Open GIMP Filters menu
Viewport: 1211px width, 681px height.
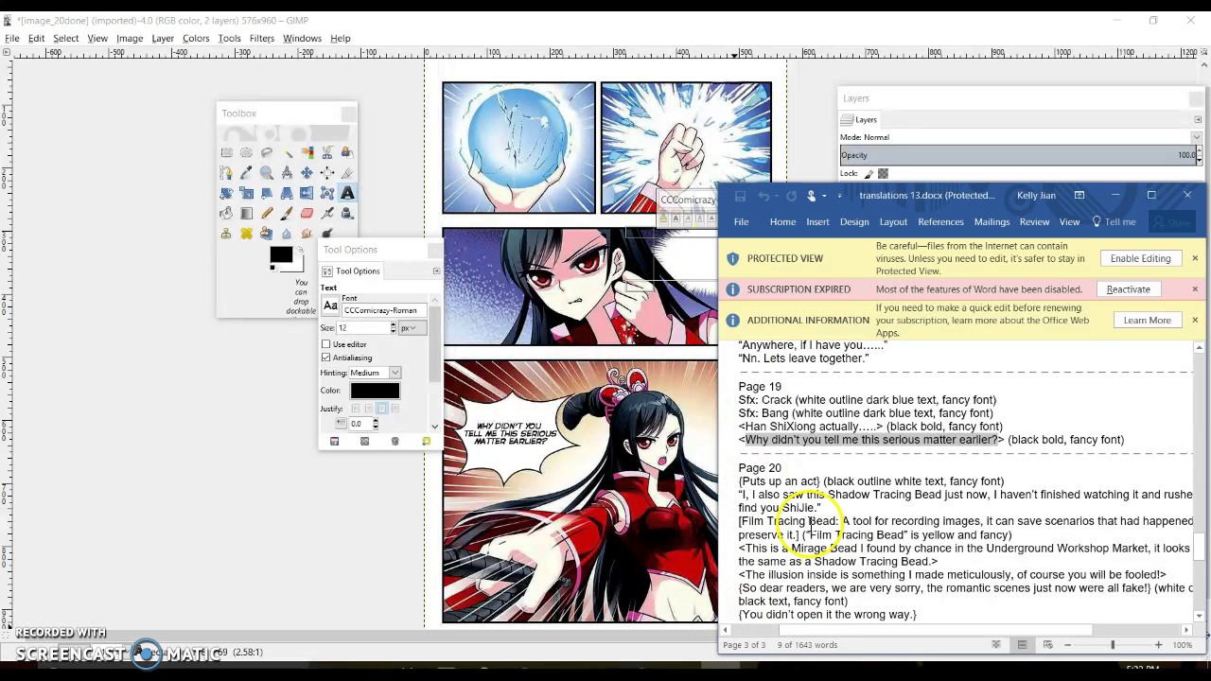point(262,39)
